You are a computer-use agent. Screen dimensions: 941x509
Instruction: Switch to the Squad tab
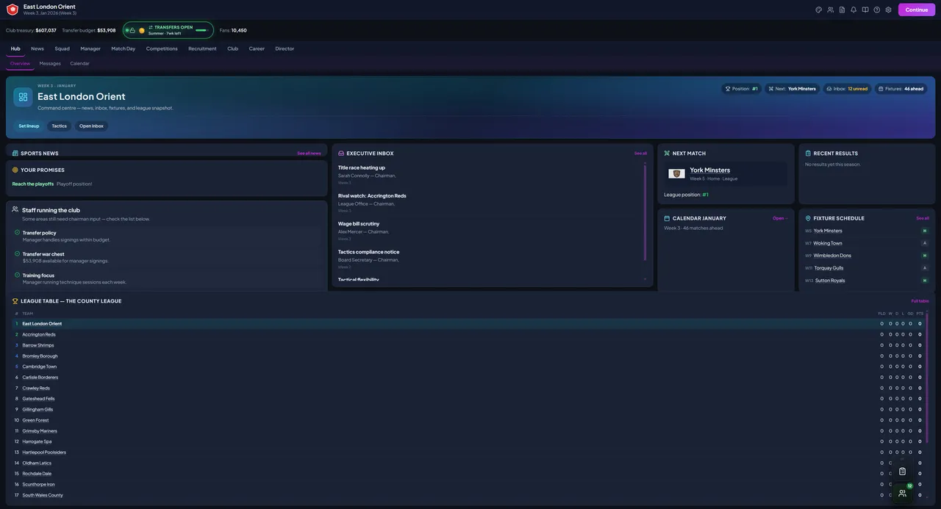[62, 48]
